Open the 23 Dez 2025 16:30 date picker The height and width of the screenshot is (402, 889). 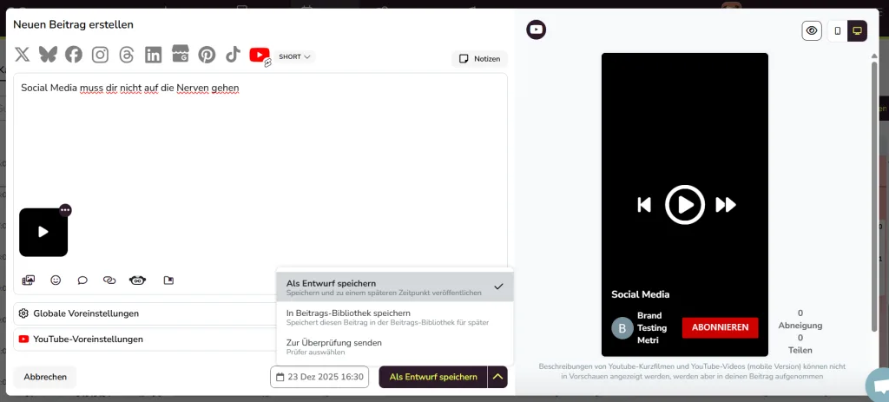click(x=319, y=377)
